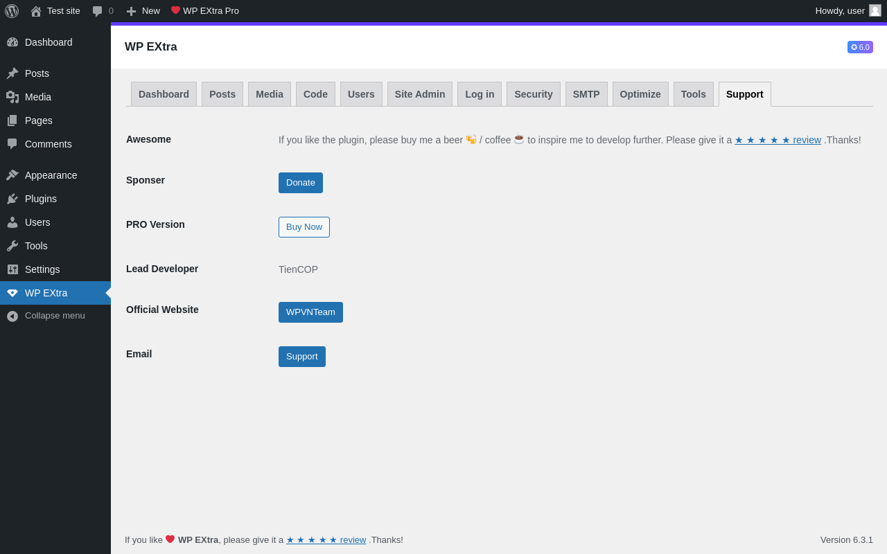Switch to the Users tab
887x554 pixels.
click(x=361, y=94)
